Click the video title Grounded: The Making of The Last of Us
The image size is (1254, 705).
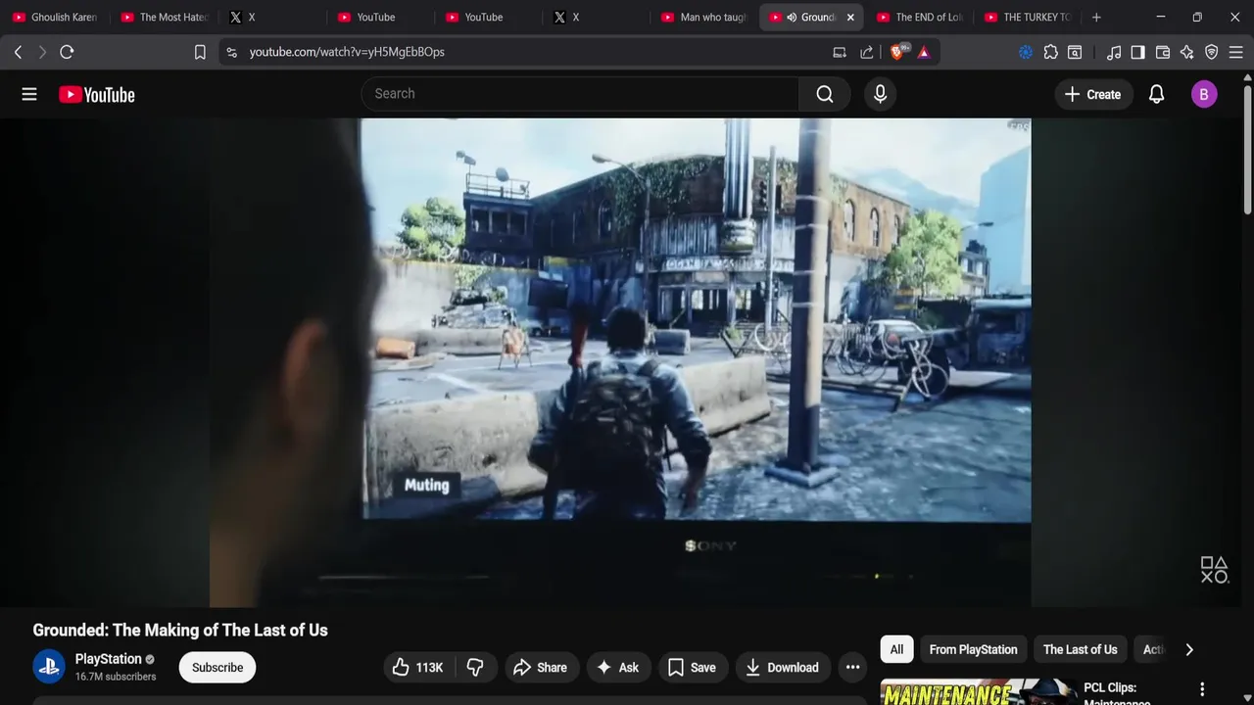click(180, 631)
